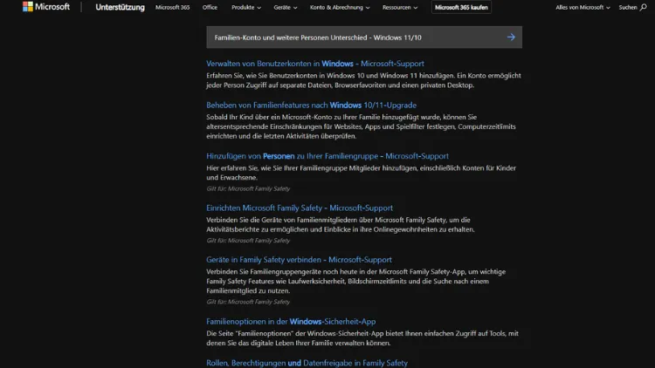Click the Microsoft 365 kaufen button
655x368 pixels.
pyautogui.click(x=461, y=7)
